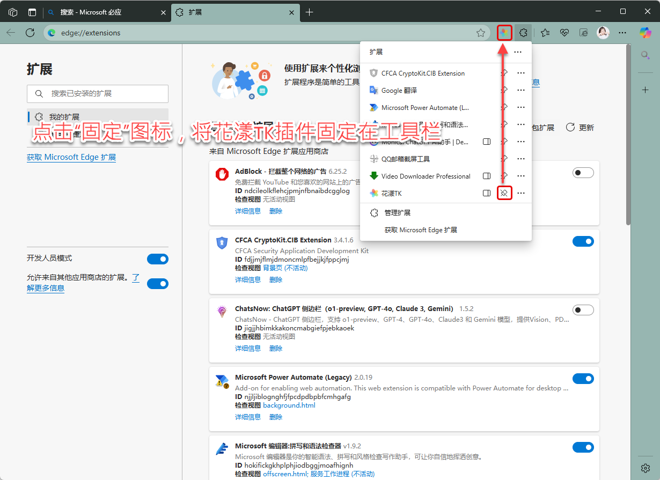The width and height of the screenshot is (660, 480).
Task: Select the 扩展 browser tab
Action: pyautogui.click(x=235, y=12)
